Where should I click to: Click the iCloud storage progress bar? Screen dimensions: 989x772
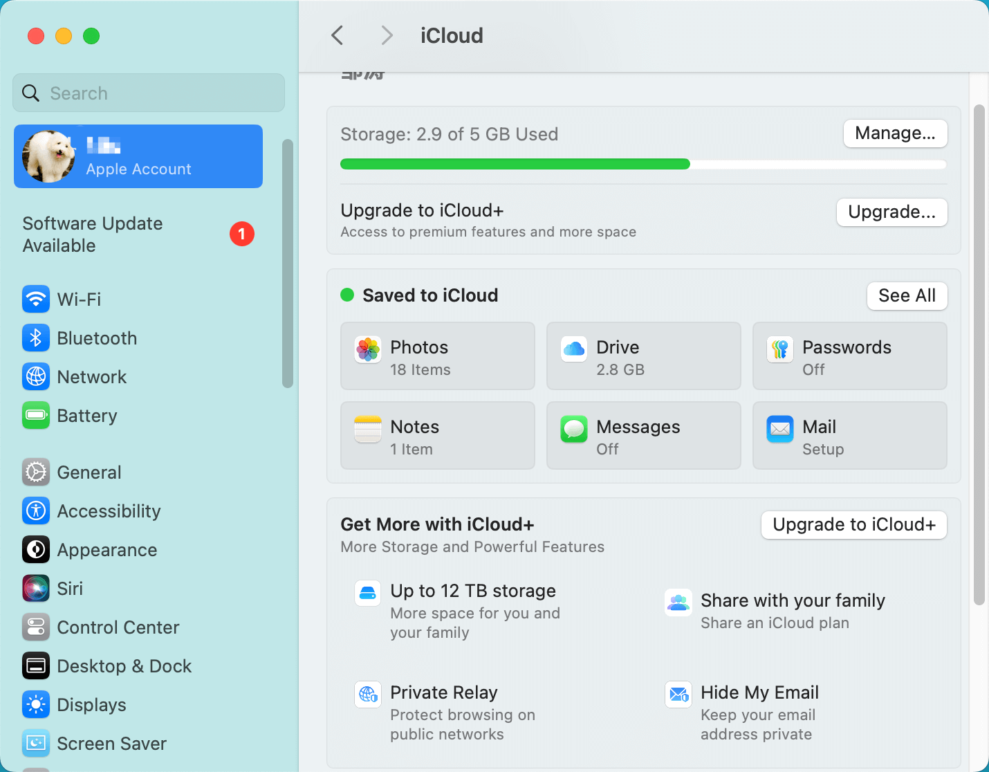click(x=643, y=164)
